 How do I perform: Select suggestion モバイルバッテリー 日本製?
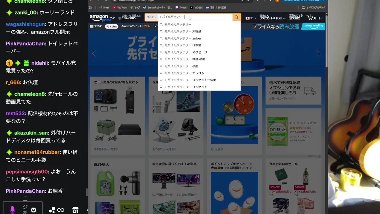(x=199, y=45)
